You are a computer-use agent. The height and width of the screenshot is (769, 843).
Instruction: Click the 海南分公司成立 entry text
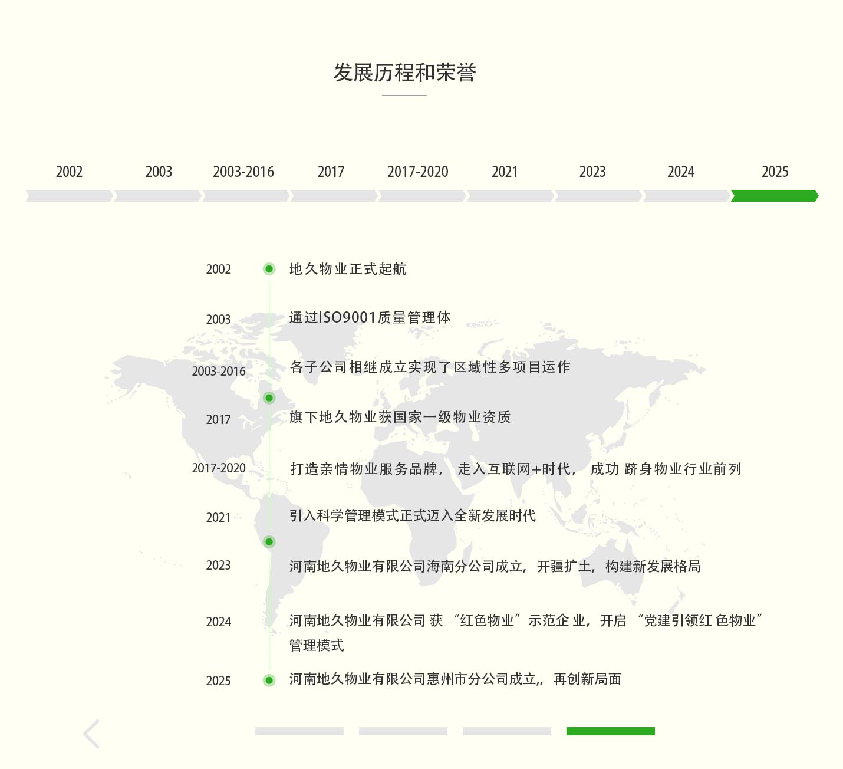pyautogui.click(x=495, y=566)
